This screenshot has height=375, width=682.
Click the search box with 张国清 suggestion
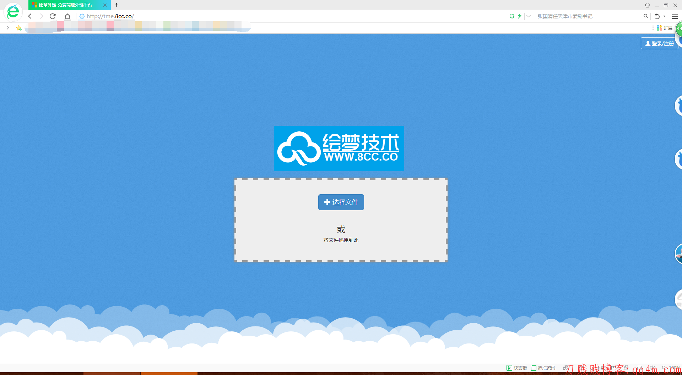click(588, 16)
